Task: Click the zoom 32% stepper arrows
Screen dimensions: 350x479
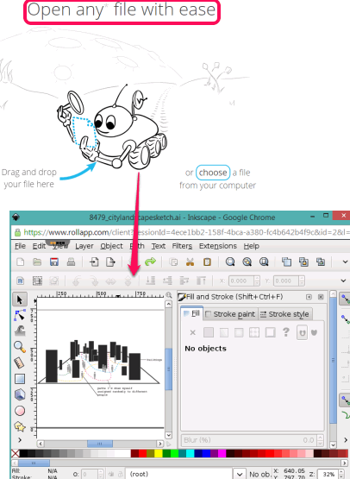Action: pos(341,474)
